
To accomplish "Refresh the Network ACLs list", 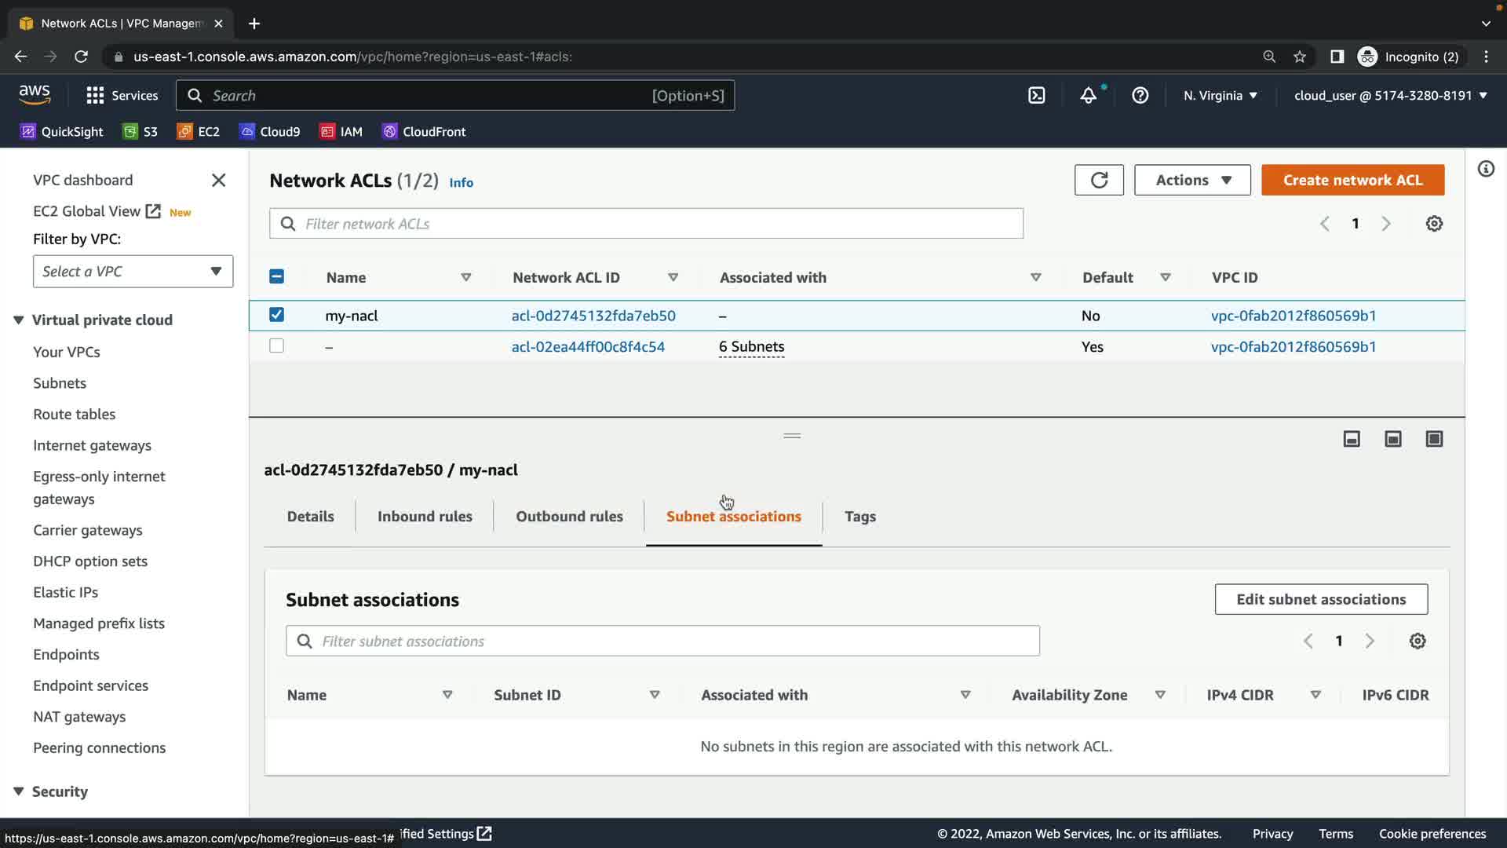I will (x=1098, y=180).
